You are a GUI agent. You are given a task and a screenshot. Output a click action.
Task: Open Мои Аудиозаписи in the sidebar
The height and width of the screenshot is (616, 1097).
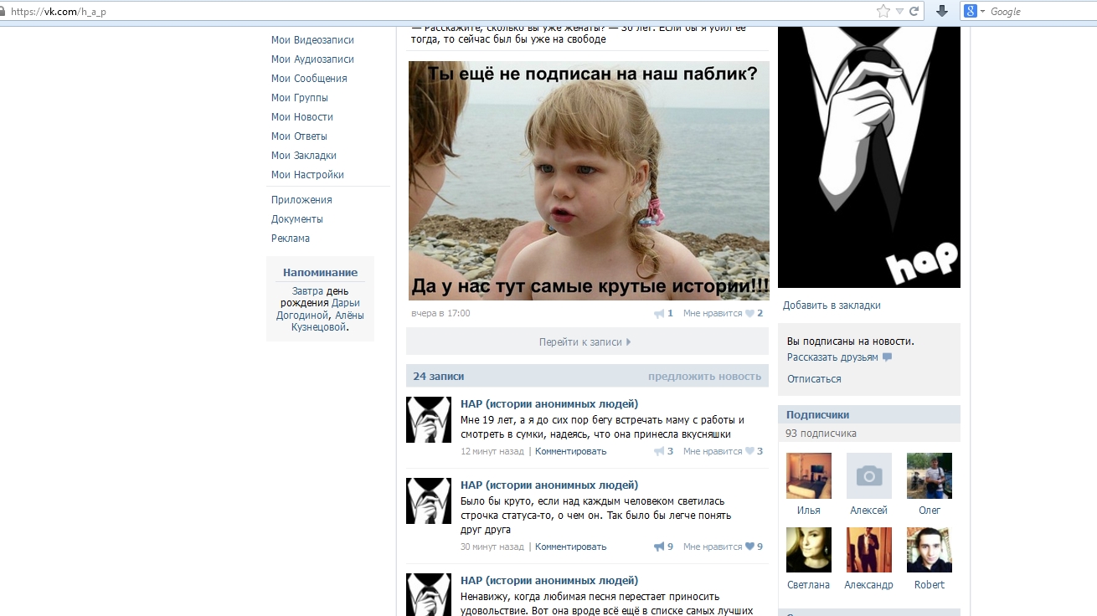(x=312, y=59)
